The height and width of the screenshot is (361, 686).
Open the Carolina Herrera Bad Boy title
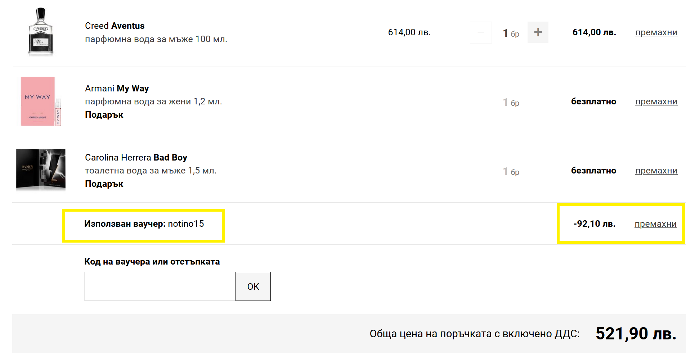click(x=136, y=158)
